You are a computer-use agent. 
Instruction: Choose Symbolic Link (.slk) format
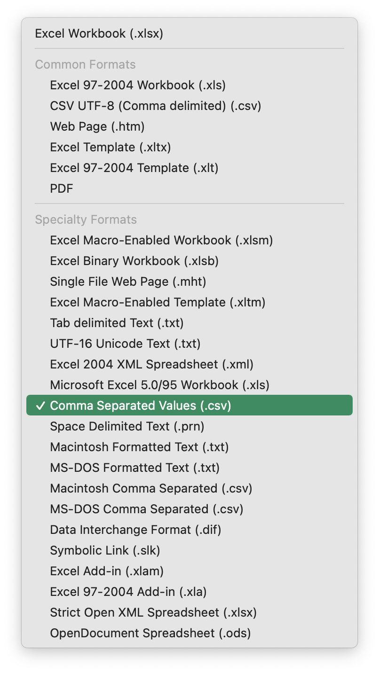[x=105, y=551]
